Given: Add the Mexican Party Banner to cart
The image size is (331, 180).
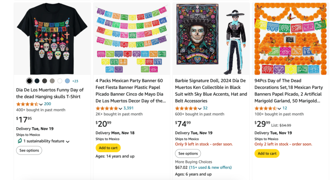Looking at the screenshot, I should click(x=108, y=148).
